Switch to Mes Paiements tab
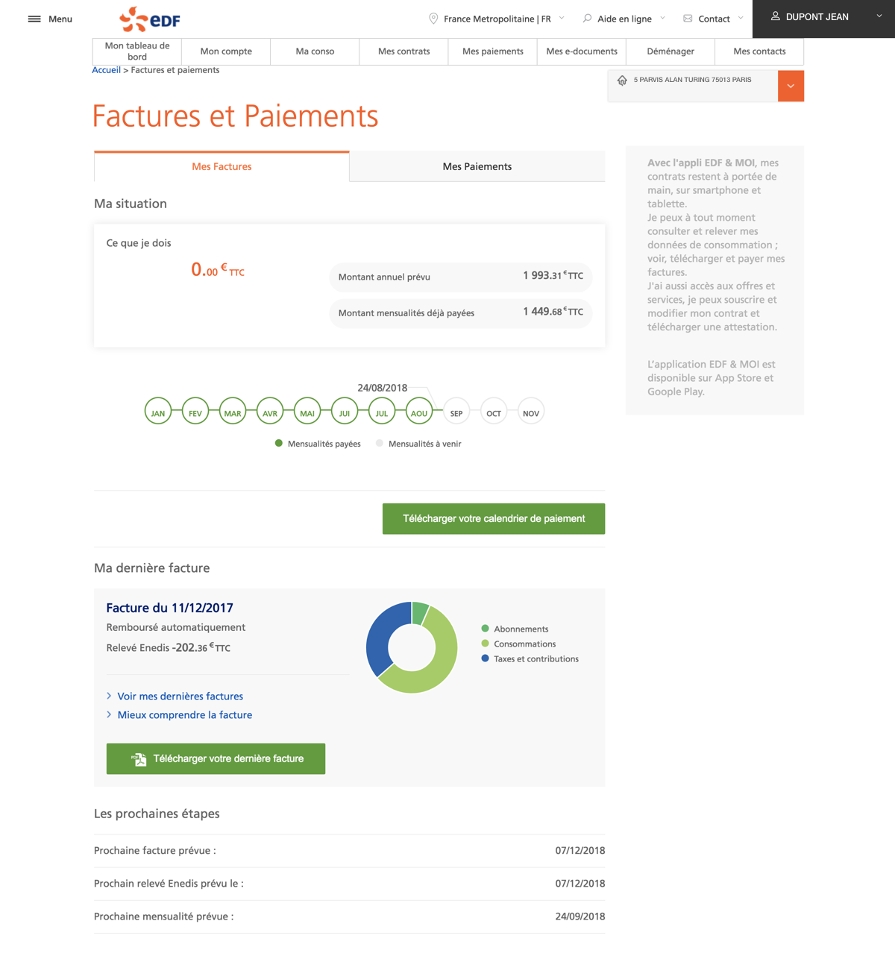 coord(477,166)
